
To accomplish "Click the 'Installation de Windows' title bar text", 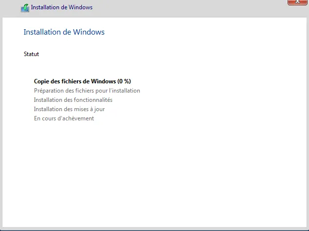I will [62, 7].
